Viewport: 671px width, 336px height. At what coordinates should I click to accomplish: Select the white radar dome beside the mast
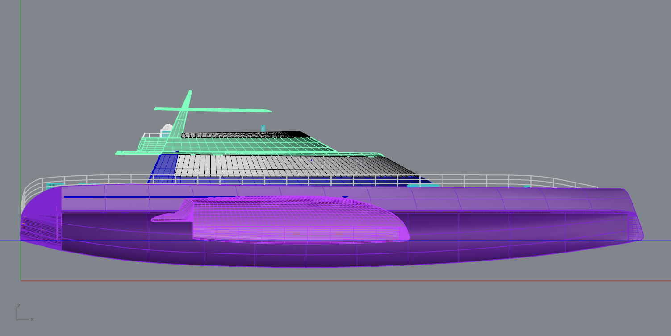click(167, 129)
